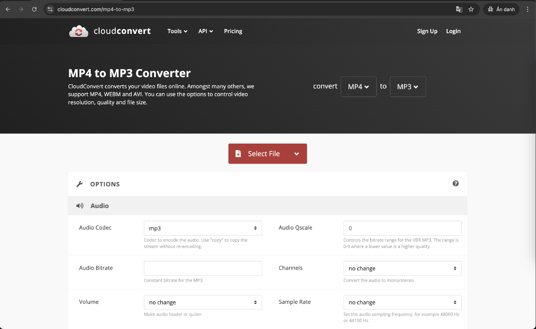
Task: Click the Audio Bitrate label
Action: click(x=96, y=268)
